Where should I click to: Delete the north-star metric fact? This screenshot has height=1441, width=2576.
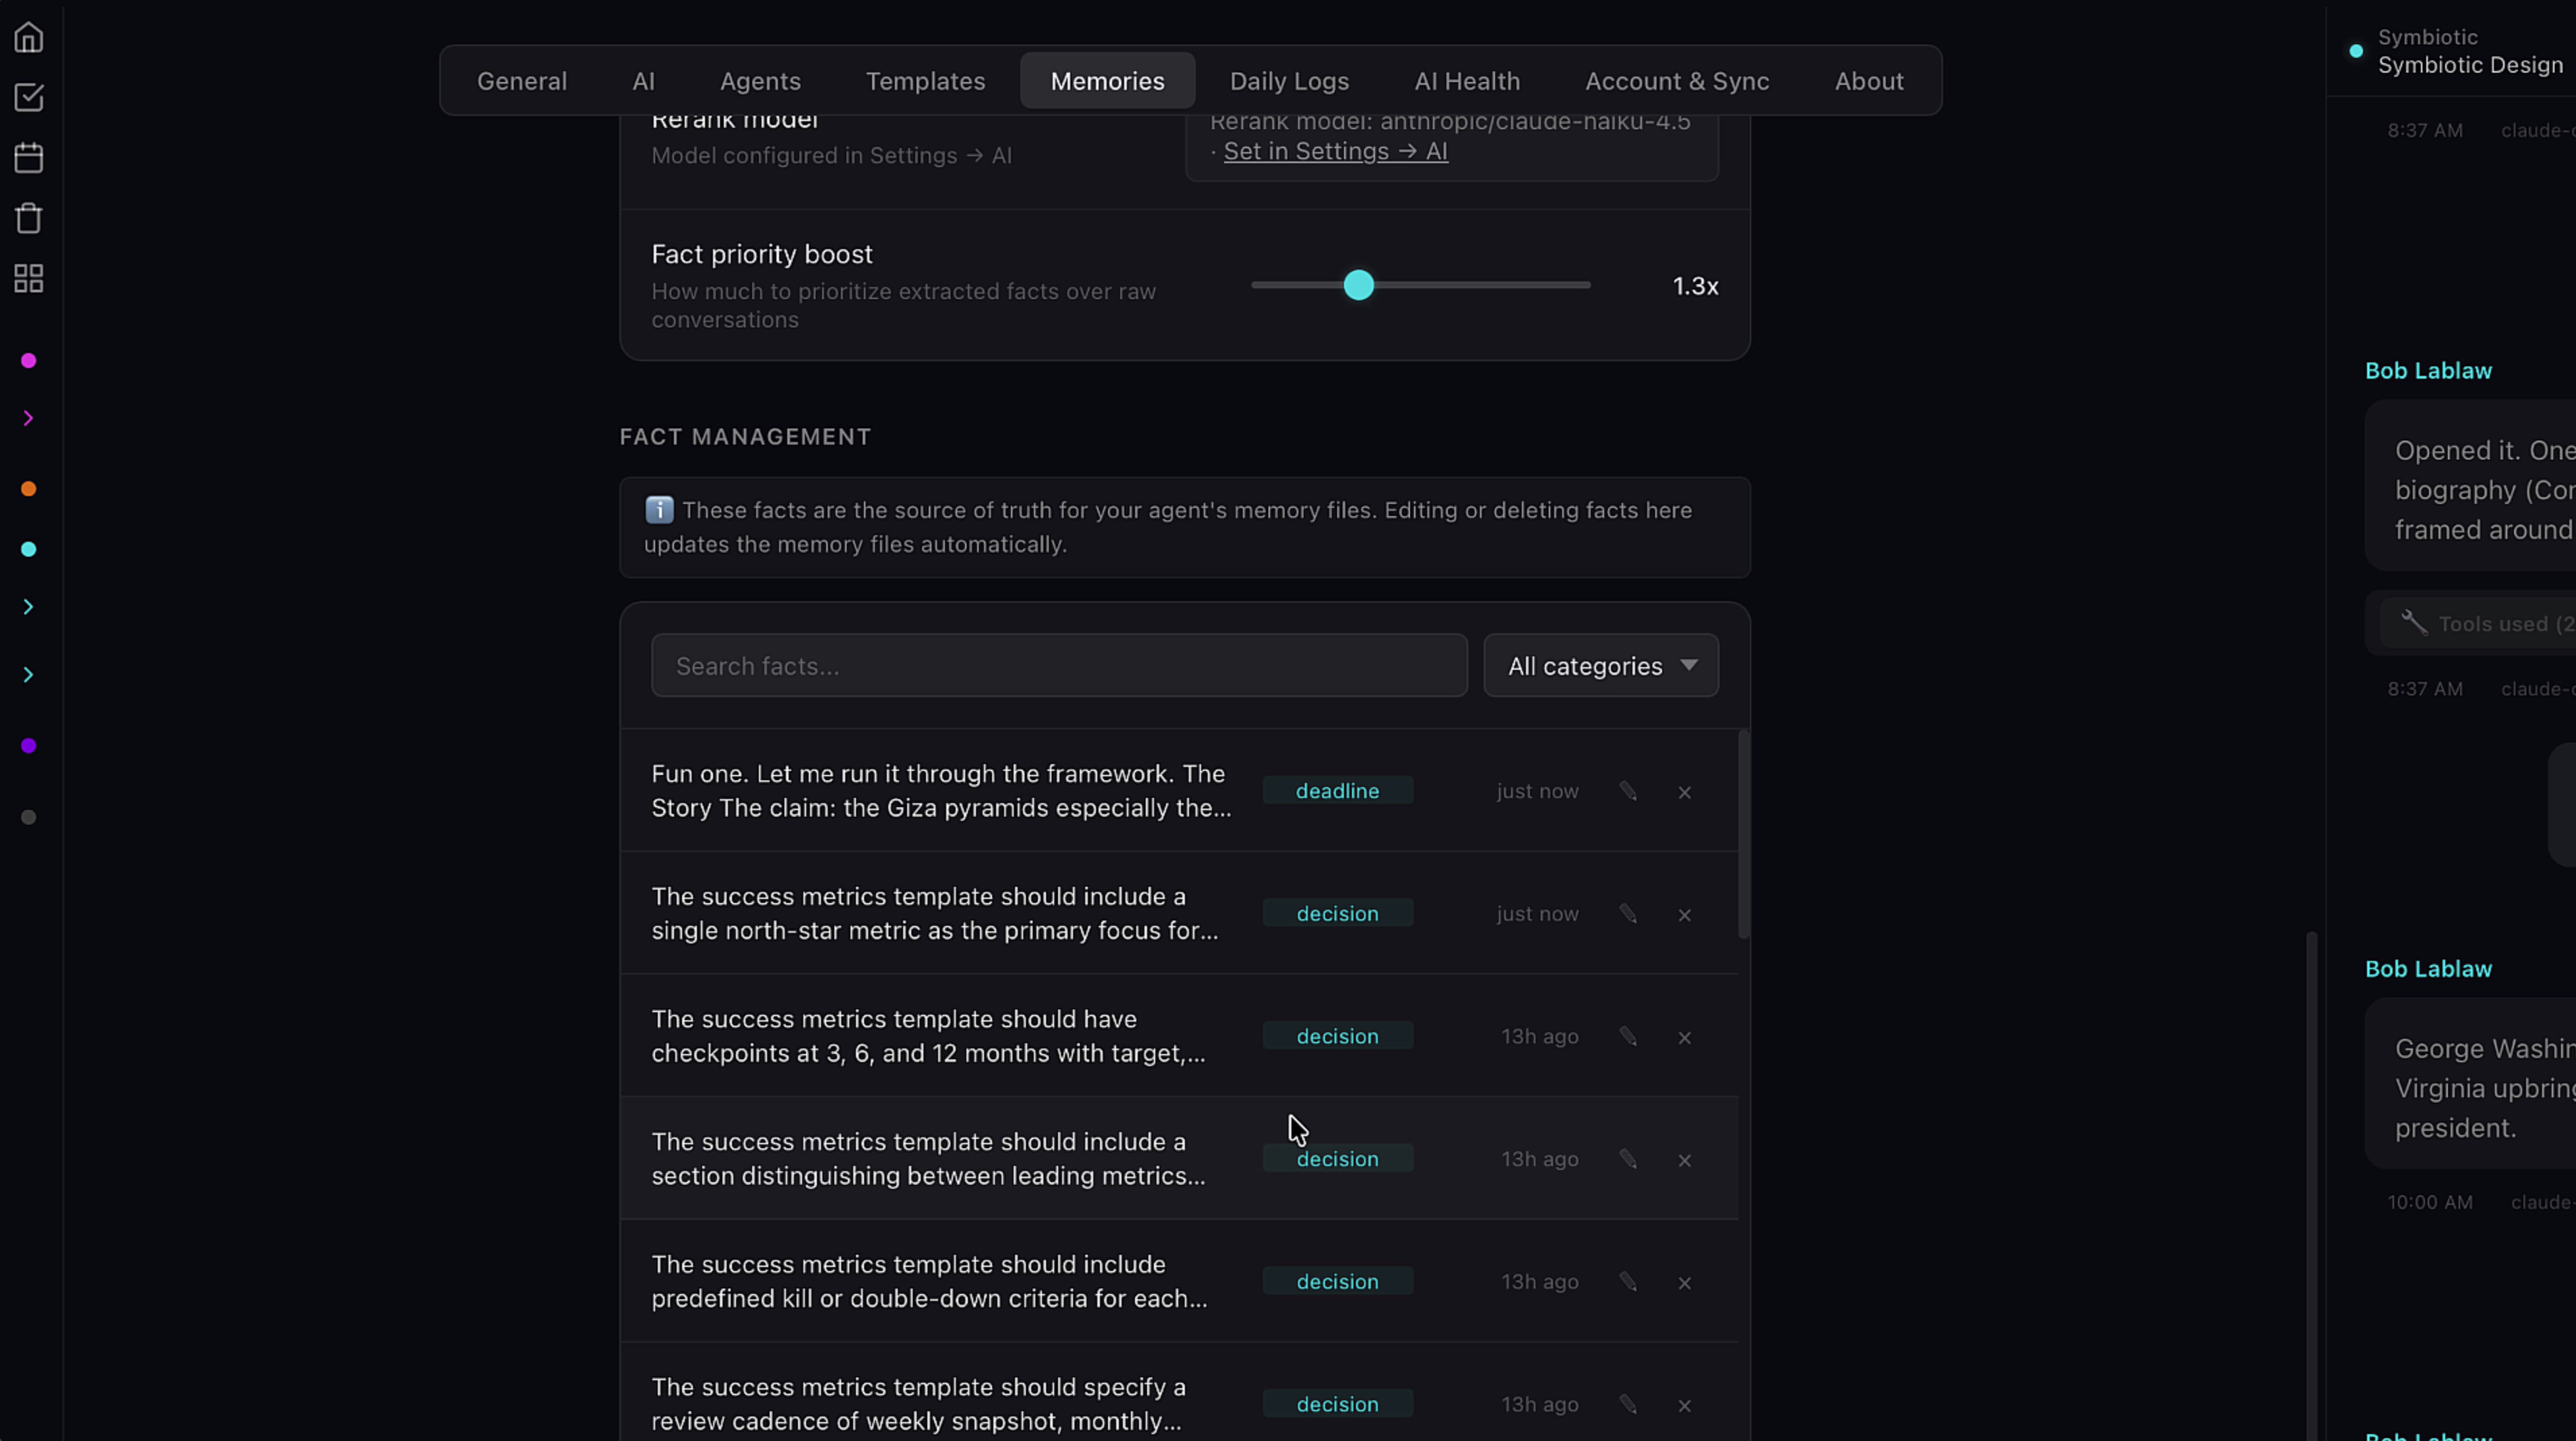(1685, 914)
